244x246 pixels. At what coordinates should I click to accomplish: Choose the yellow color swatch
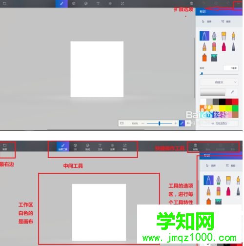pos(222,108)
